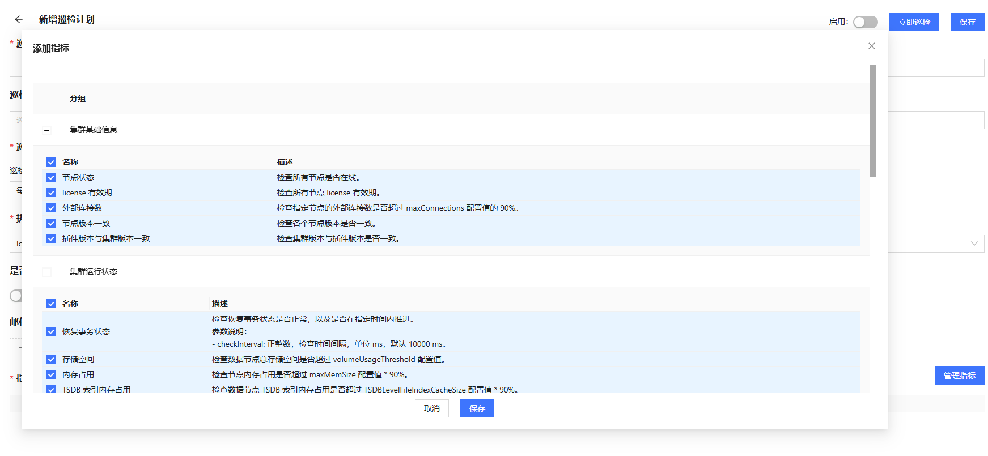Collapse the 集群运行状态 group
The height and width of the screenshot is (456, 988).
tap(47, 272)
